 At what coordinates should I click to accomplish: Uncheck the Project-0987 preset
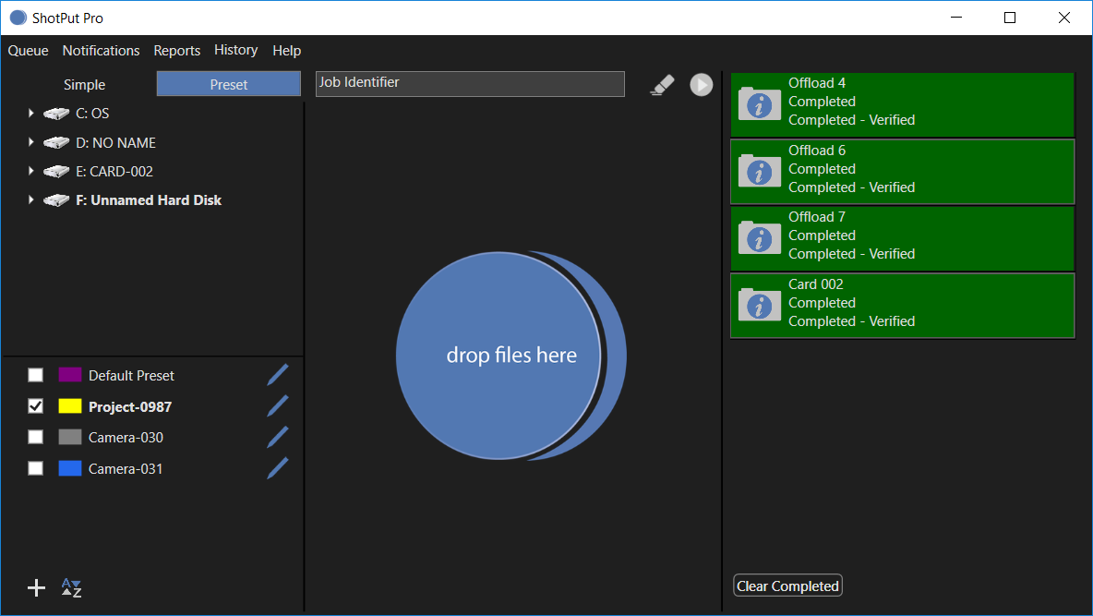[x=35, y=405]
